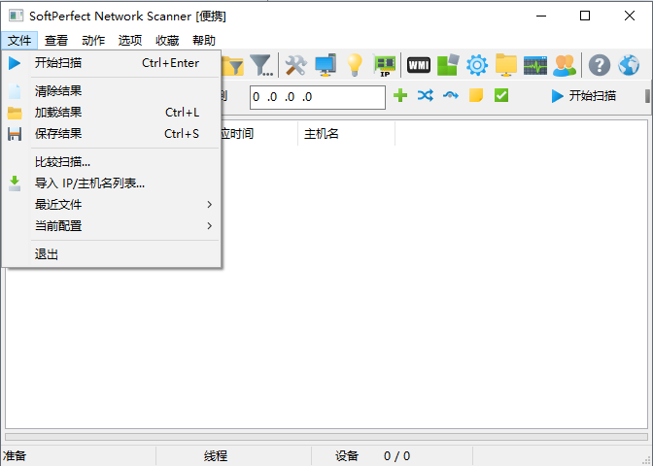Select 开始扫描 in the file menu

pos(112,63)
